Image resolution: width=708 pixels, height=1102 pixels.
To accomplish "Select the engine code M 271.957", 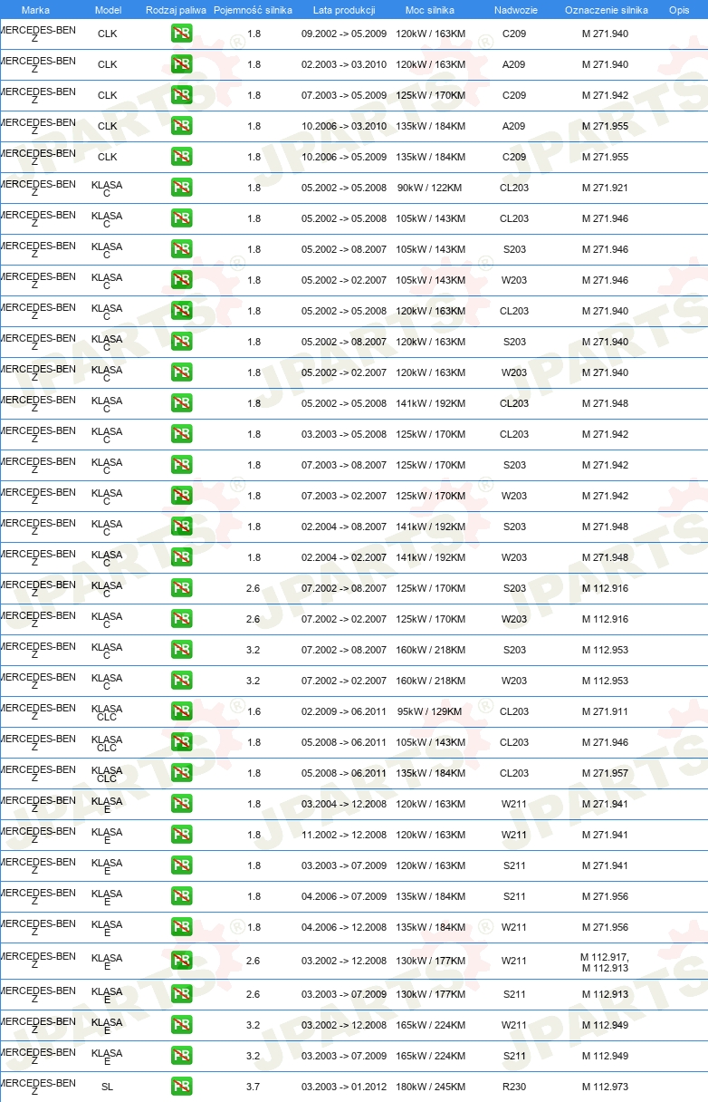I will 605,773.
